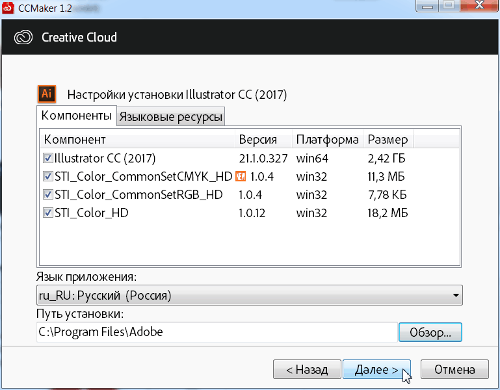Select the STI_Color_CommonSetRGB_HD row name
Screen dimensions: 500x390
tap(138, 194)
